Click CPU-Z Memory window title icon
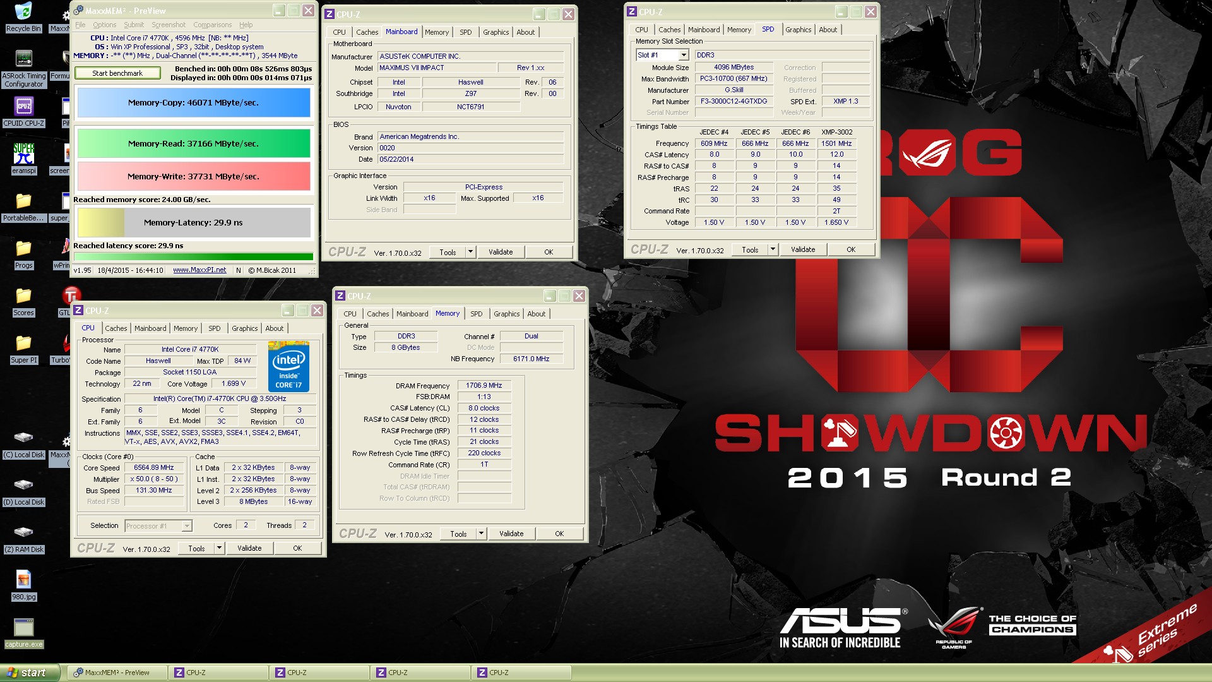 click(340, 296)
